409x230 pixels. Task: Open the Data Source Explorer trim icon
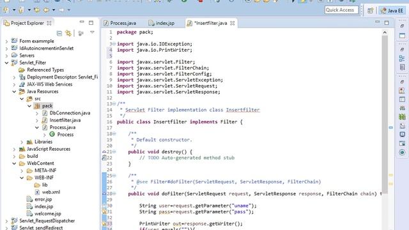coord(402,117)
